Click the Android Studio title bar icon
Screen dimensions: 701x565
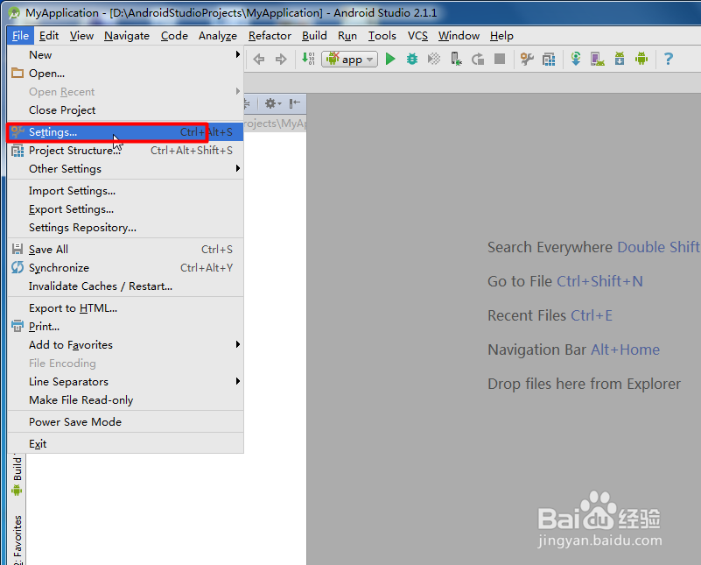[x=14, y=13]
